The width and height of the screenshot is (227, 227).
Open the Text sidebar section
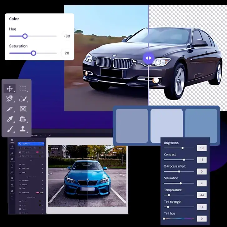12,166
